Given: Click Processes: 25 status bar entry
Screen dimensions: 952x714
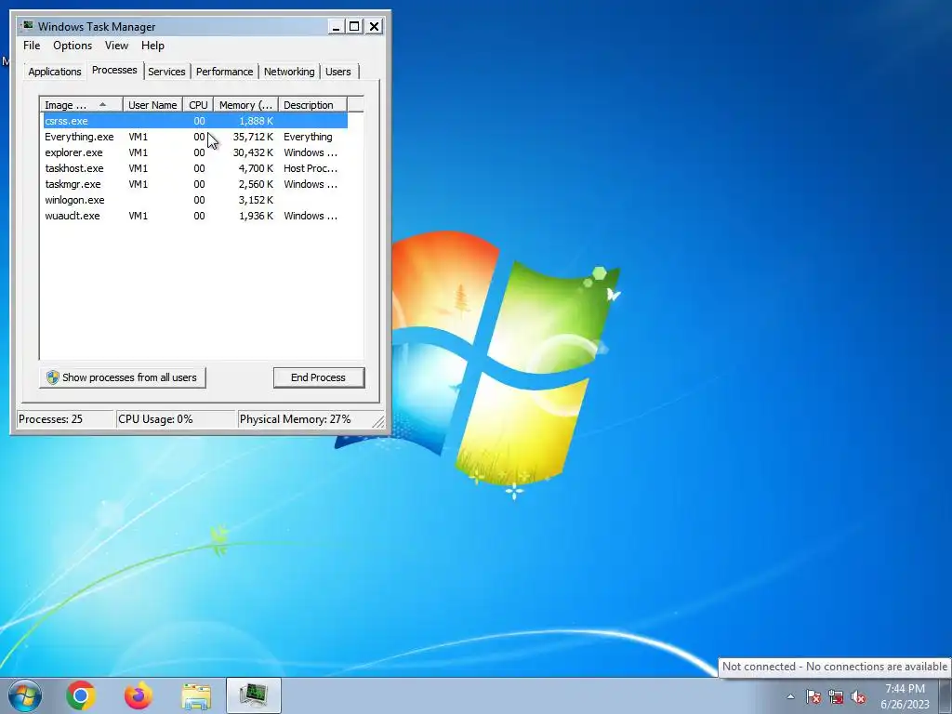Looking at the screenshot, I should (66, 419).
